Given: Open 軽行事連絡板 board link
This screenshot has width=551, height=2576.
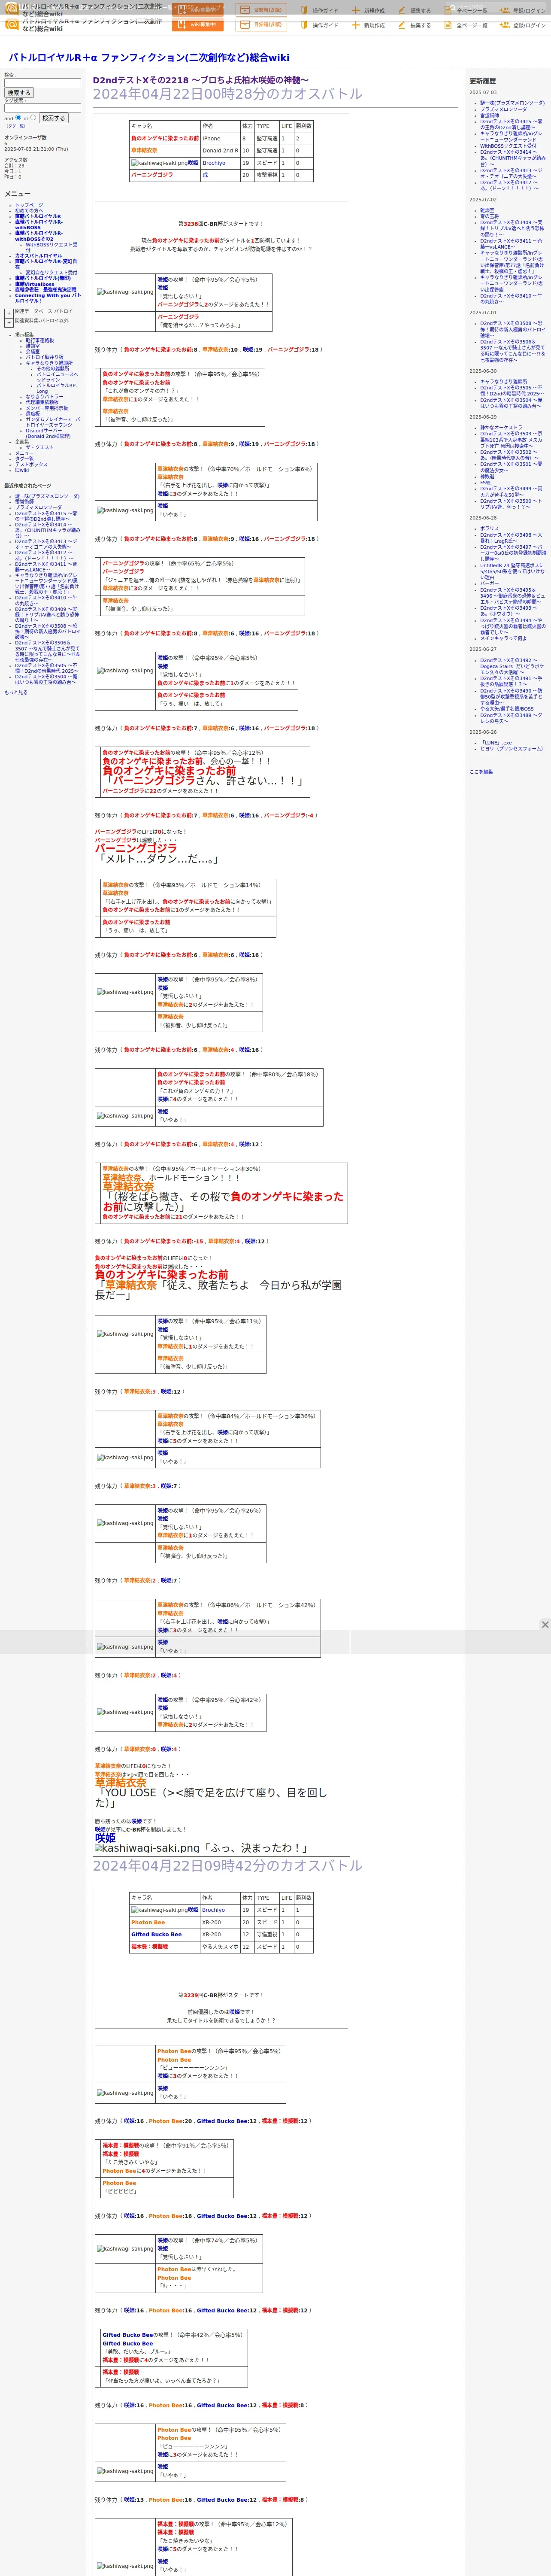Looking at the screenshot, I should pos(40,340).
